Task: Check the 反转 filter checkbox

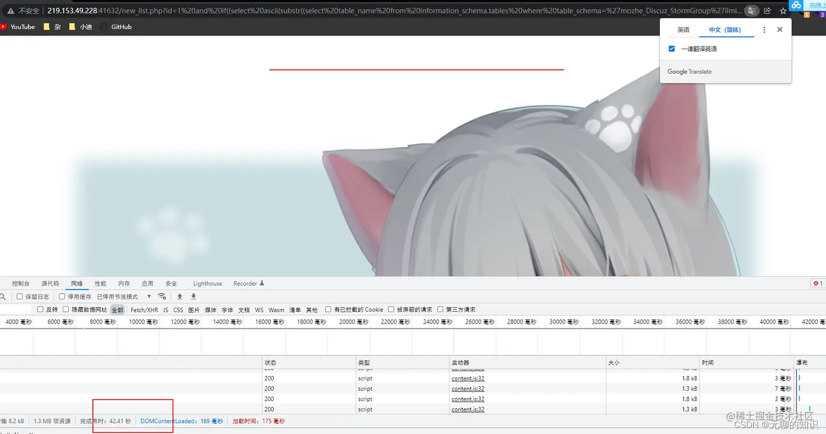Action: point(40,309)
